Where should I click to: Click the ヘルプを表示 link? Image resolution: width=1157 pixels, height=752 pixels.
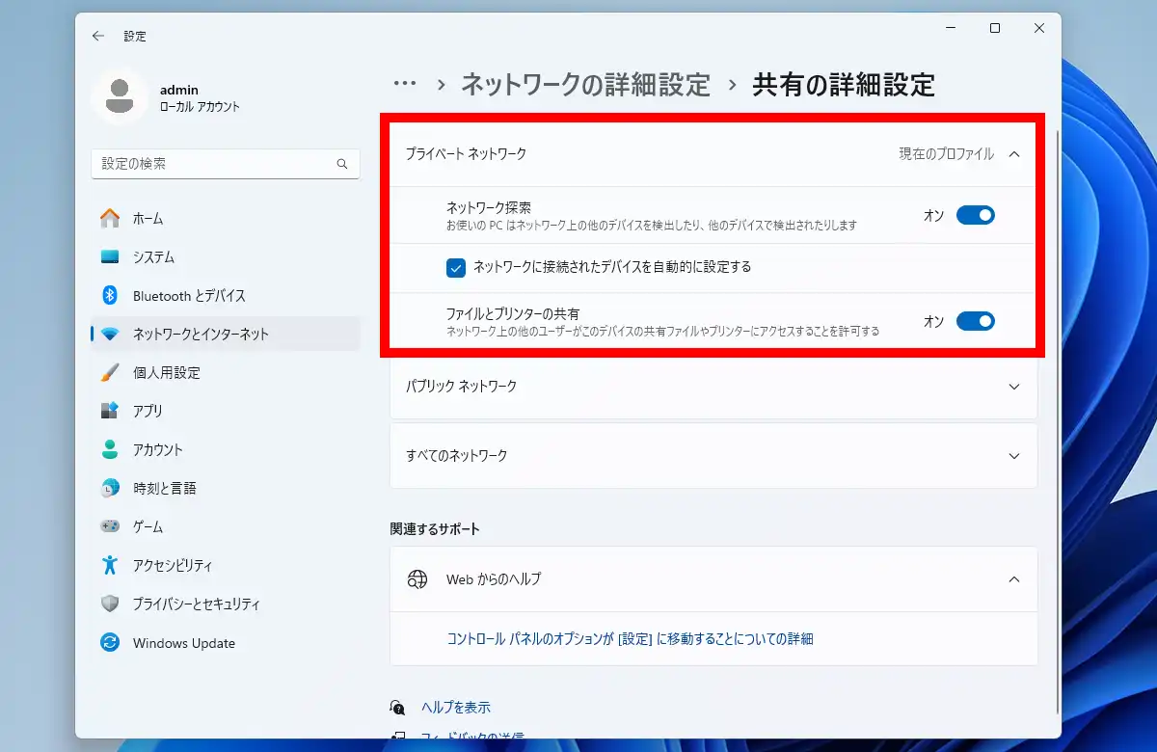(456, 707)
